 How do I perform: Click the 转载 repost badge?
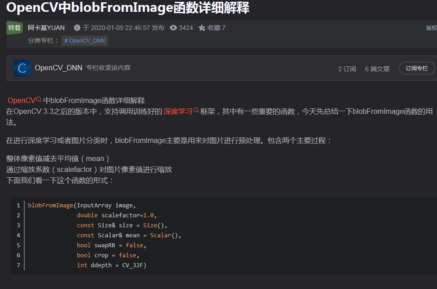pos(15,28)
